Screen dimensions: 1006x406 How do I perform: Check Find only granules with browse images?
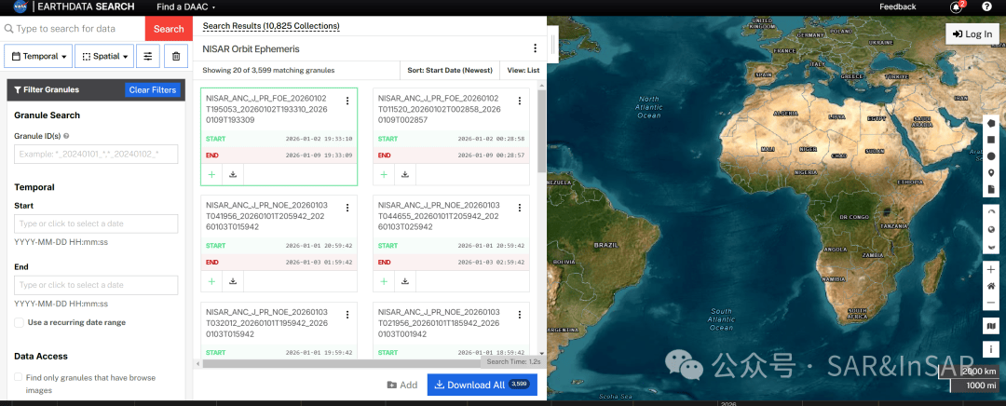tap(20, 377)
